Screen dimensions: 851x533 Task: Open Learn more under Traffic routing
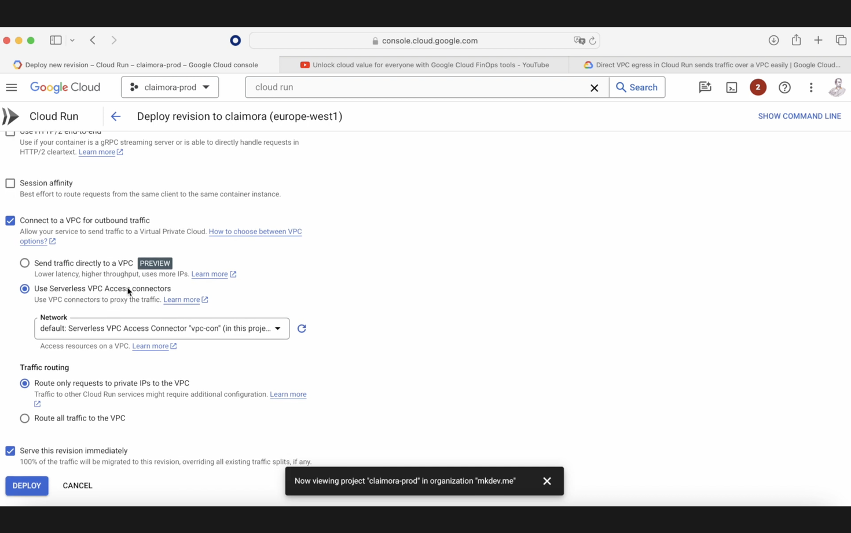pos(288,395)
